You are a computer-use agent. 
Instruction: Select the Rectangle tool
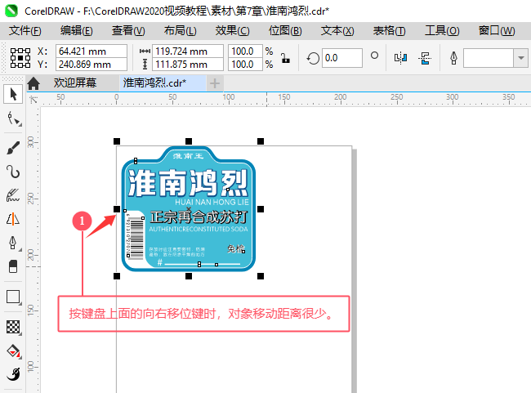[x=13, y=297]
